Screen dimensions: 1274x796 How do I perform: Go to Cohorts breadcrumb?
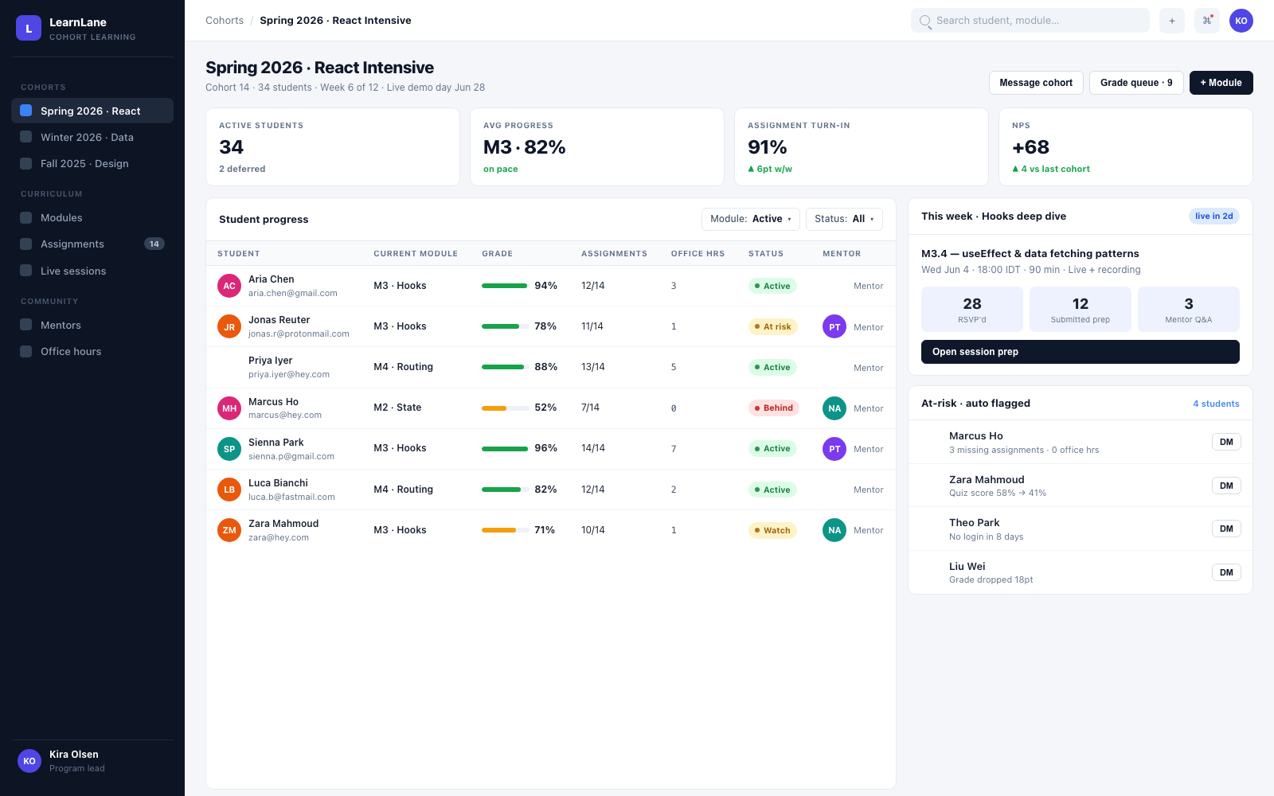[x=225, y=21]
